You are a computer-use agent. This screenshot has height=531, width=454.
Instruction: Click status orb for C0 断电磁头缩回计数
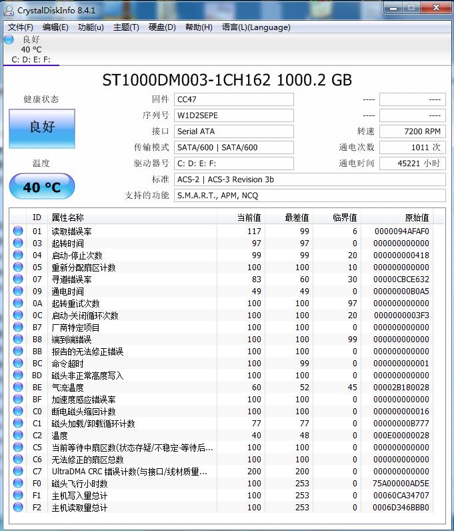pyautogui.click(x=18, y=411)
